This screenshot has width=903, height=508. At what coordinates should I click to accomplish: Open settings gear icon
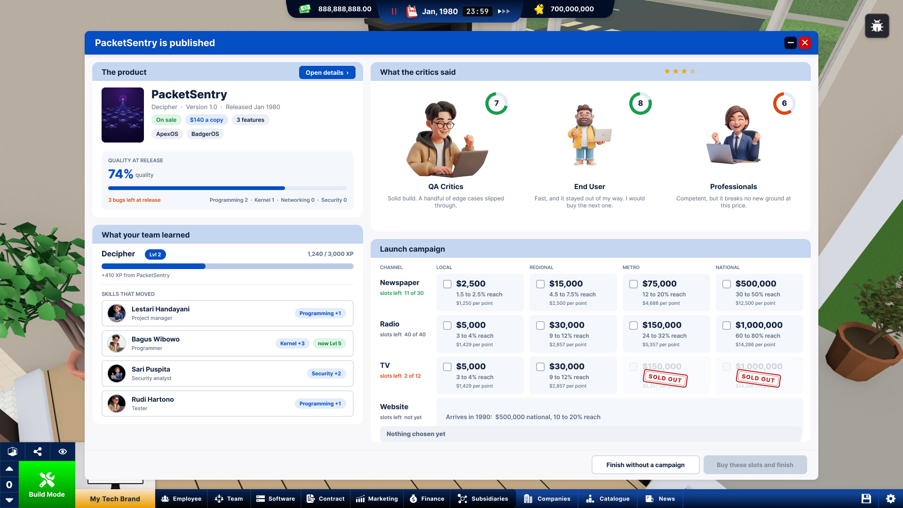(891, 499)
